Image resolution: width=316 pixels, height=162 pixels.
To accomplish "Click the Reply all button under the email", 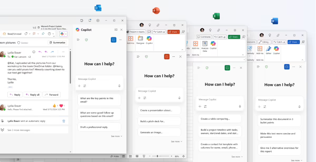I will (32, 95).
